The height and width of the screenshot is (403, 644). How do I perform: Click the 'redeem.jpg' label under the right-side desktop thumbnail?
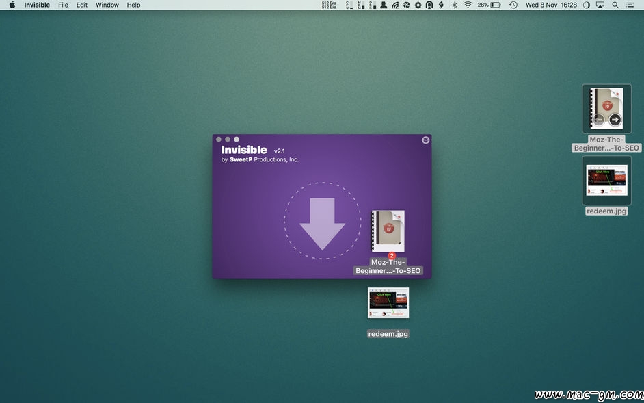(606, 211)
